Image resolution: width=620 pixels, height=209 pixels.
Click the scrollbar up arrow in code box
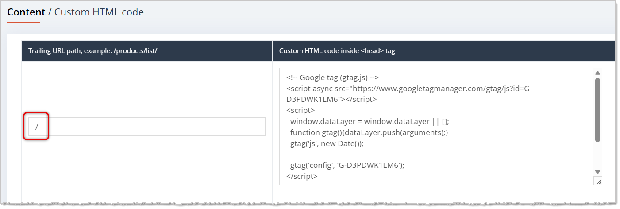(x=597, y=73)
